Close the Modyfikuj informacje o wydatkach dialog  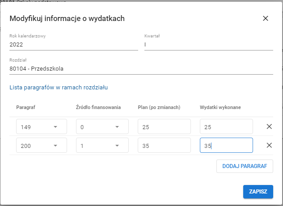tap(266, 18)
